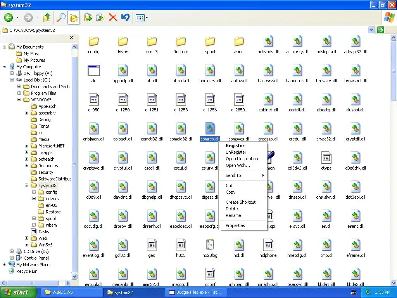The image size is (397, 298).
Task: Select the advapi32.dll file icon
Action: 355,41
